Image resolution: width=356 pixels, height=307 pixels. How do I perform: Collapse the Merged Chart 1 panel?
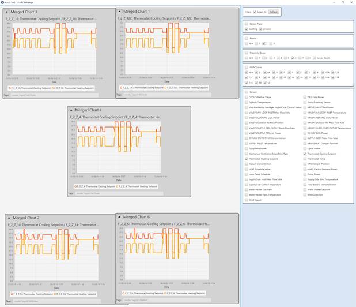[x=119, y=12]
